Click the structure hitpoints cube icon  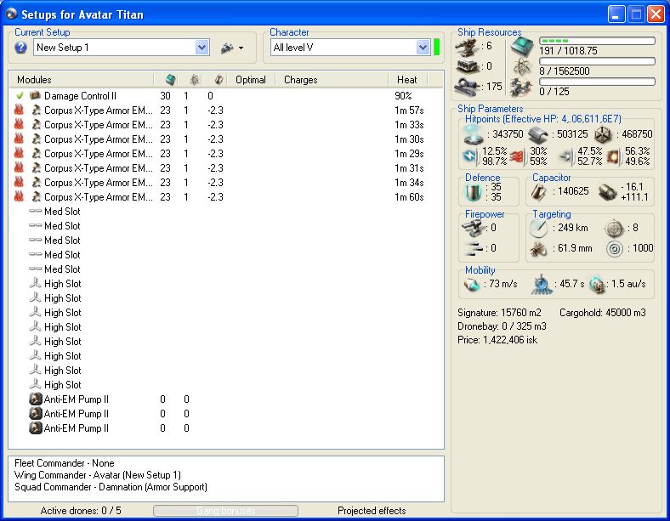pos(603,135)
